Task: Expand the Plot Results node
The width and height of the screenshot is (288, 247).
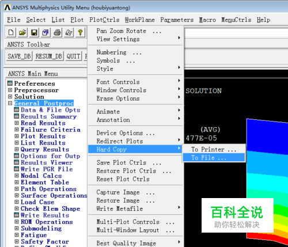Action: pyautogui.click(x=17, y=136)
